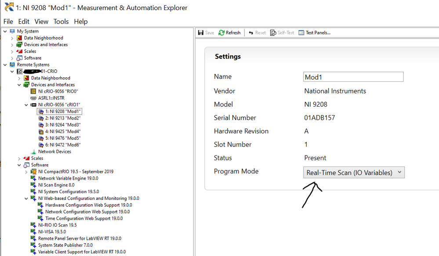Select NI-RIO IO Scan 19.5

point(58,225)
